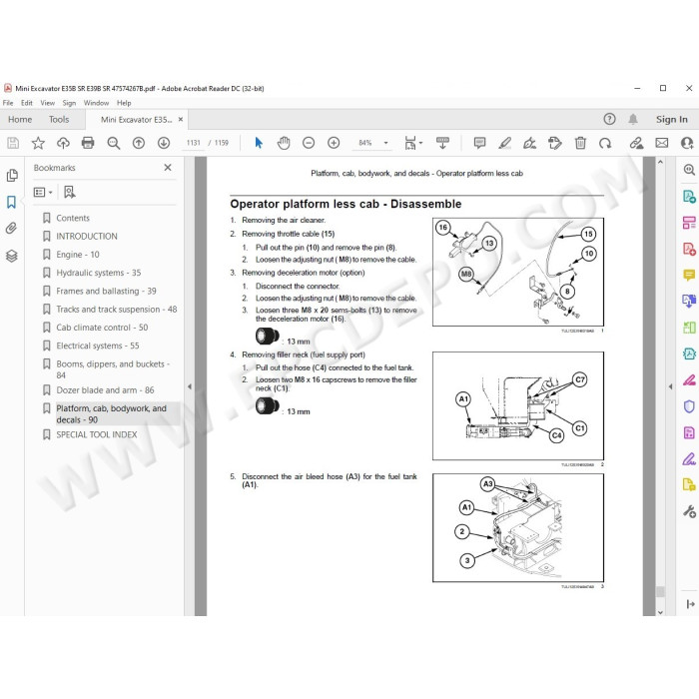This screenshot has height=699, width=699.
Task: Open the page thumbnails panel
Action: [x=12, y=175]
